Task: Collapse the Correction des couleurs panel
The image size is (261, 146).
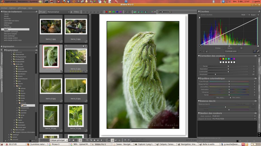Action: pos(199,56)
